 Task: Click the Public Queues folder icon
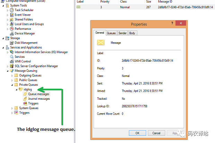coord(16,80)
